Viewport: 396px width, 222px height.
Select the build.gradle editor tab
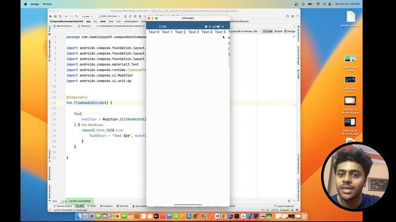[x=121, y=26]
